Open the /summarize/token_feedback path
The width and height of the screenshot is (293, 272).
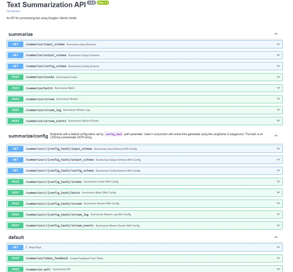[47, 258]
